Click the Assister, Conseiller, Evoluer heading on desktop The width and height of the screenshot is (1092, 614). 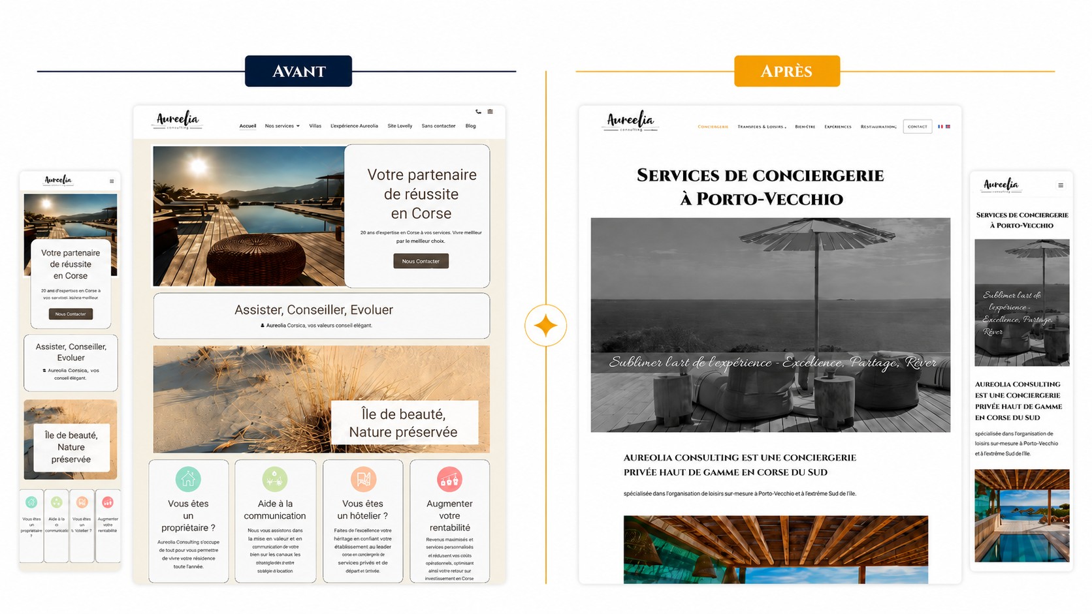313,310
